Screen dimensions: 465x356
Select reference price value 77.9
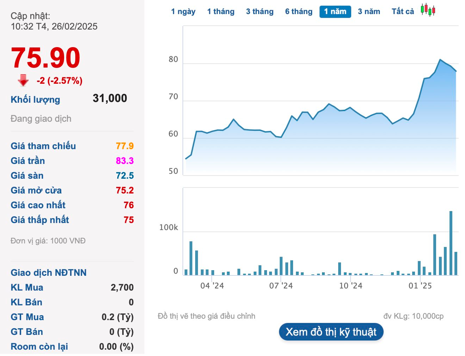coord(125,146)
